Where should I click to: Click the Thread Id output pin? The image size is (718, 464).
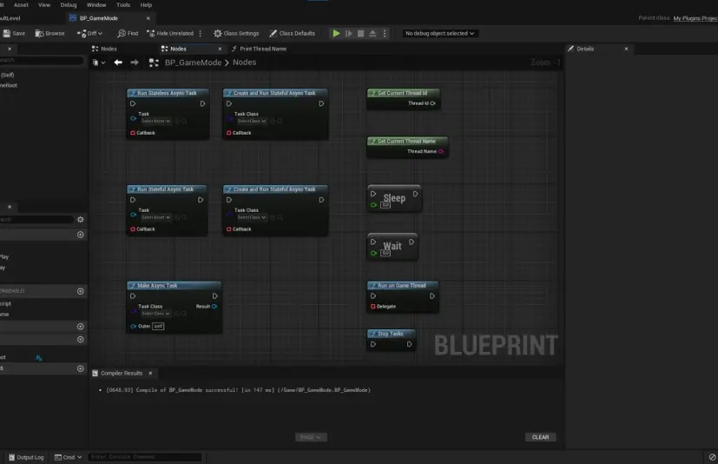click(432, 103)
